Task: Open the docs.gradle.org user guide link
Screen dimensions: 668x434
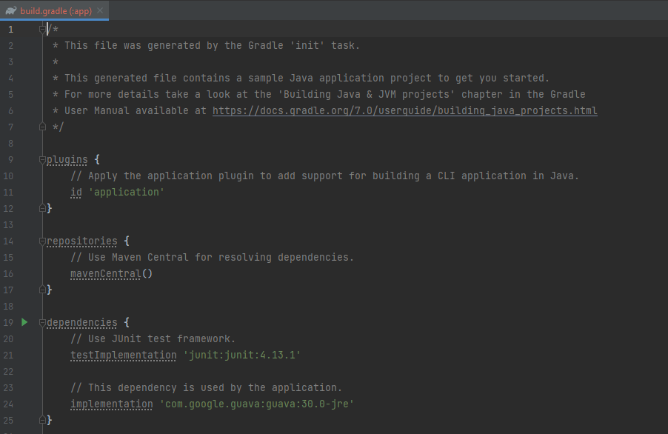Action: (404, 111)
